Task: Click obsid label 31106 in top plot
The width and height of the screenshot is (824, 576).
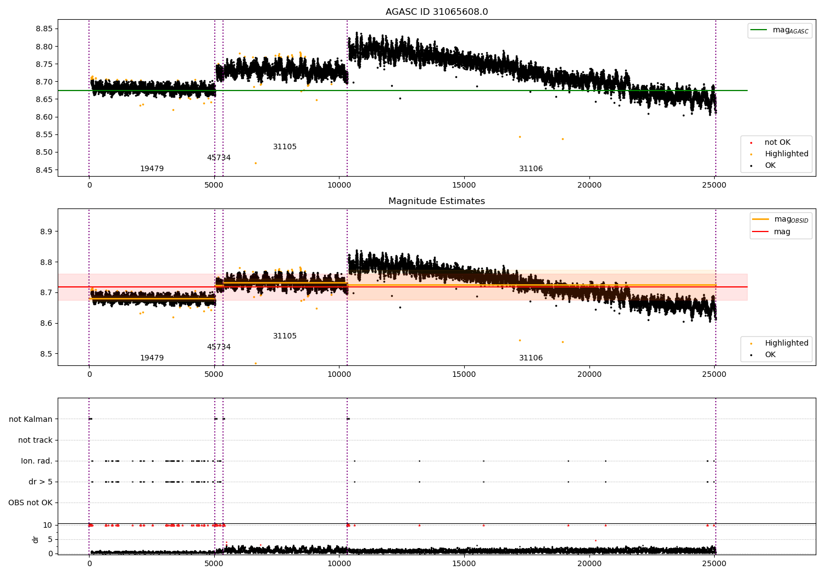Action: point(531,169)
